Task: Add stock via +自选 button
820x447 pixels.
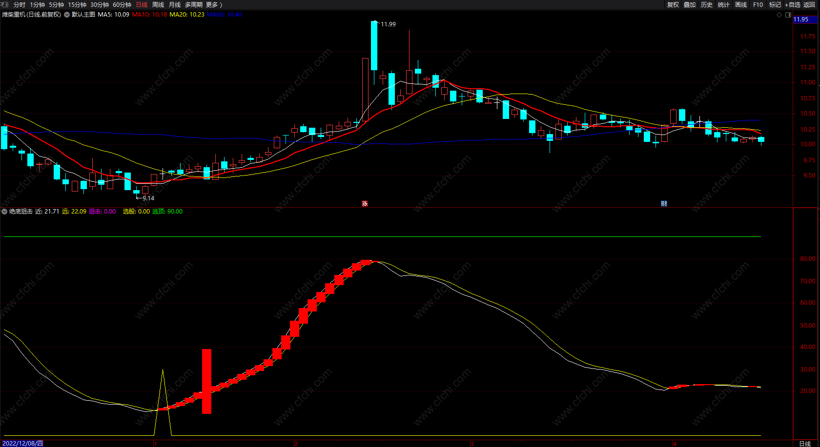Action: [x=793, y=4]
